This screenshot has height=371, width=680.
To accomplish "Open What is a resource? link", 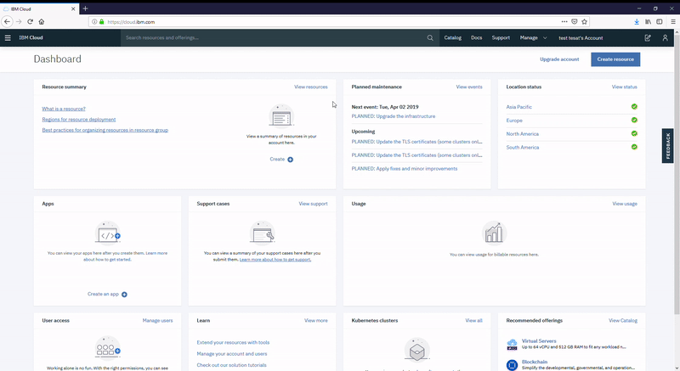I will click(x=64, y=109).
